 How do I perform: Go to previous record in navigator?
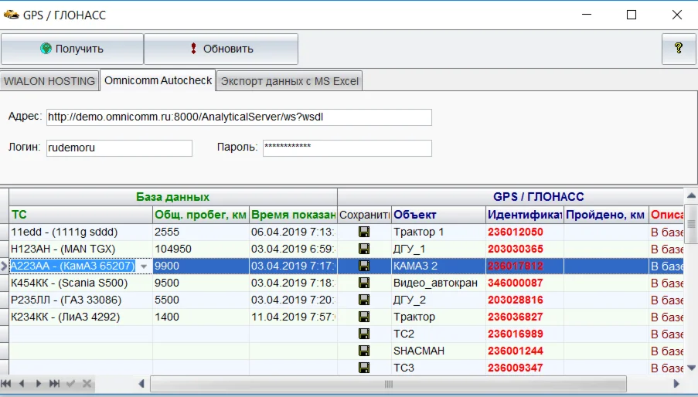pos(22,383)
